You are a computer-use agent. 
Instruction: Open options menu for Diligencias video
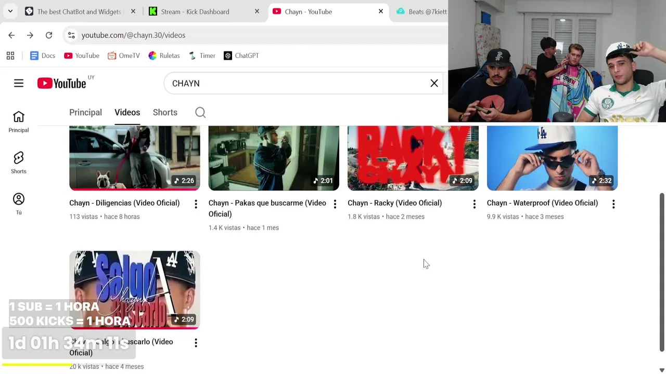tap(196, 204)
